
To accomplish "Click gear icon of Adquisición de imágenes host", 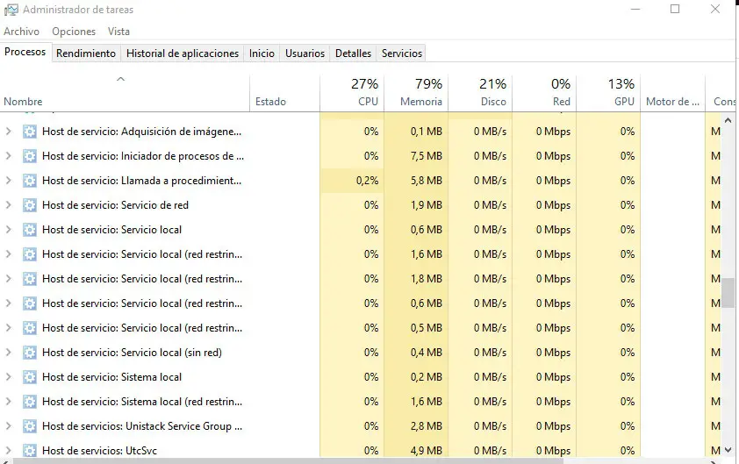I will (x=30, y=132).
